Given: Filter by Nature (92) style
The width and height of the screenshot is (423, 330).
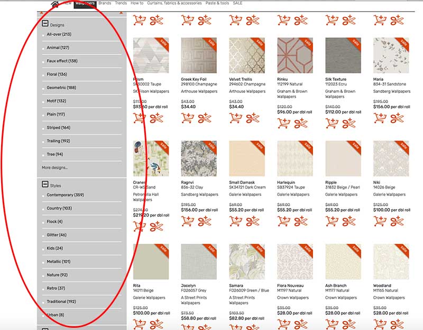Looking at the screenshot, I should (x=57, y=275).
